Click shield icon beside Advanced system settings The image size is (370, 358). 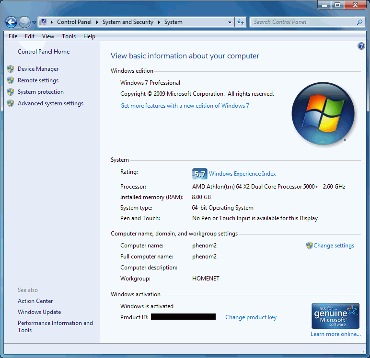(x=11, y=103)
